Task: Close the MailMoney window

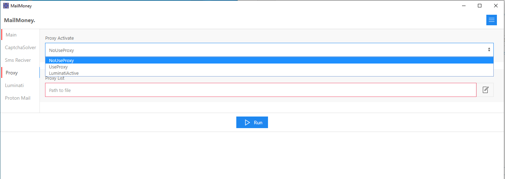Action: click(496, 6)
